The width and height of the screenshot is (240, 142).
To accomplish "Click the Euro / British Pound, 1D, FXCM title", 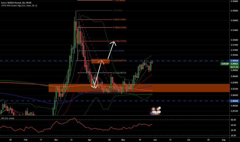I will 16,3.
